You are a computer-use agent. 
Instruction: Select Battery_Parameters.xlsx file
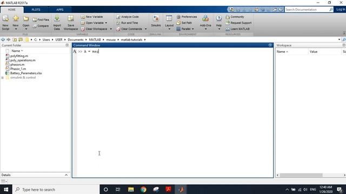point(26,73)
